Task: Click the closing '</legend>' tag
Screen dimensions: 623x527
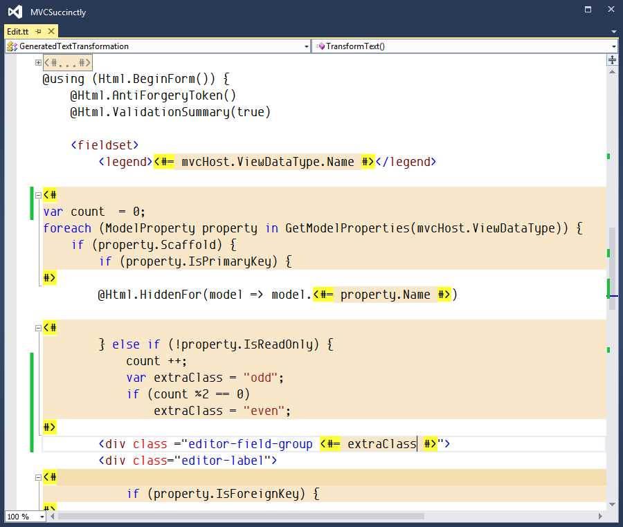Action: (x=406, y=162)
